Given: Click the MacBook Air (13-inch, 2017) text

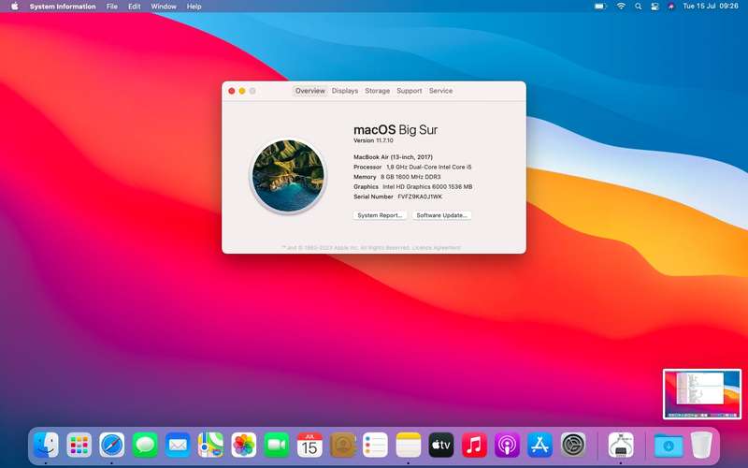Looking at the screenshot, I should coord(393,157).
